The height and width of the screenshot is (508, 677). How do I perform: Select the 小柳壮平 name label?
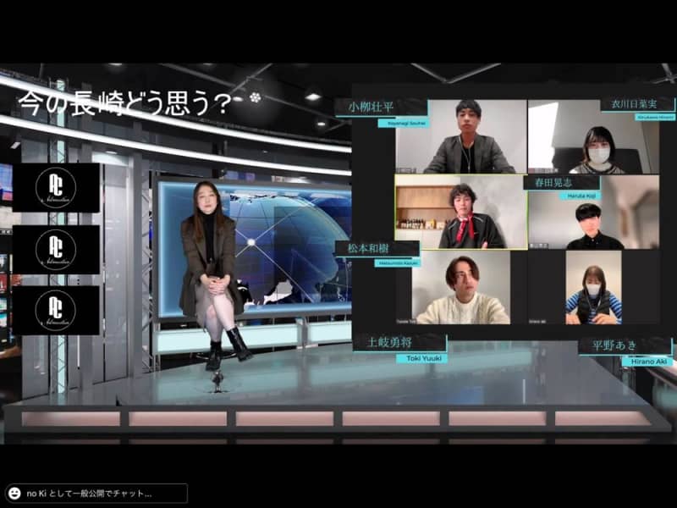tap(381, 108)
